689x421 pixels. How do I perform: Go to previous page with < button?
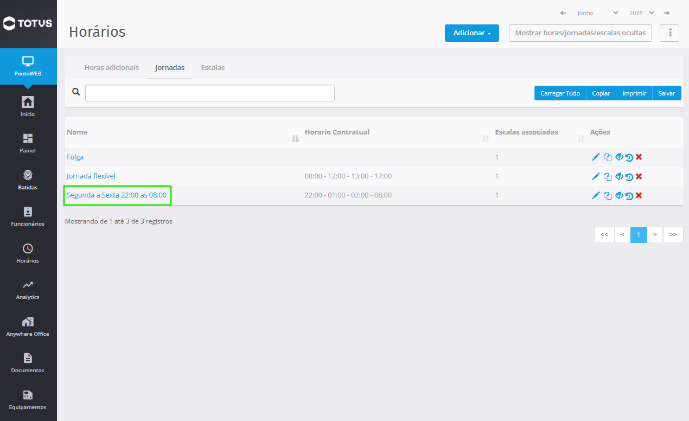[622, 235]
